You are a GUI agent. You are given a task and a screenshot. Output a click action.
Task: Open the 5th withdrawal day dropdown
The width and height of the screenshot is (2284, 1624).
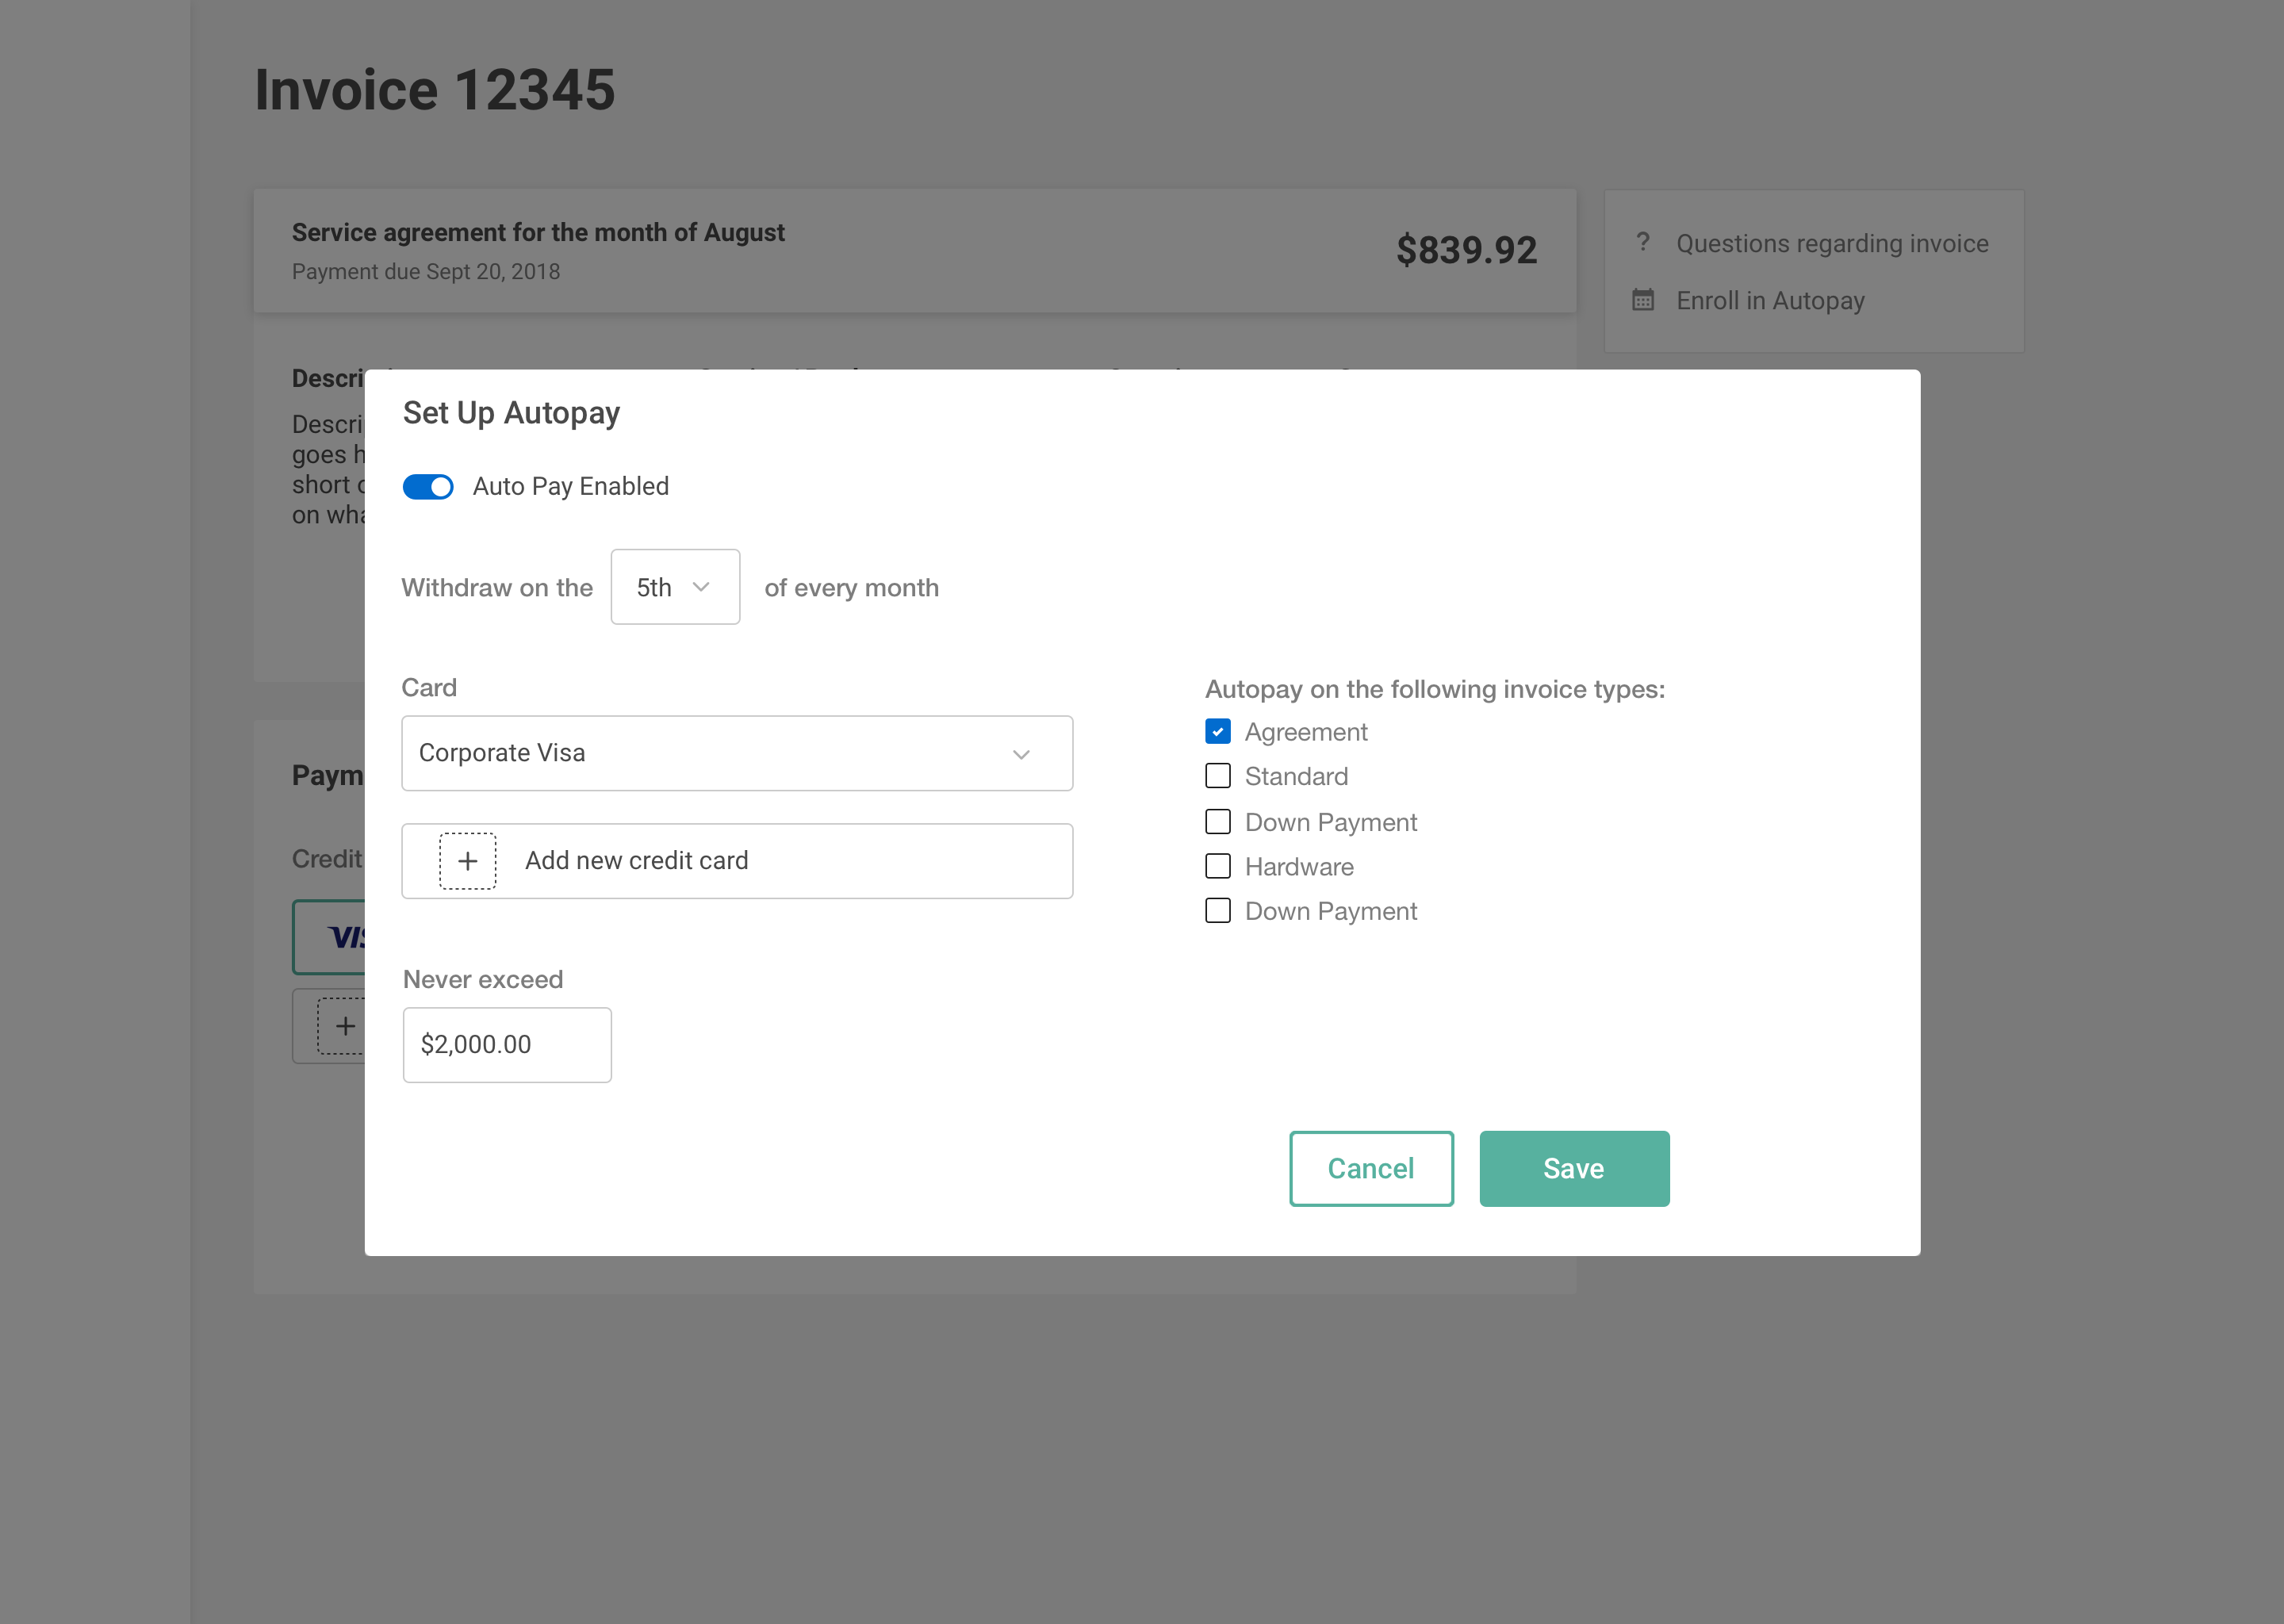click(x=675, y=587)
